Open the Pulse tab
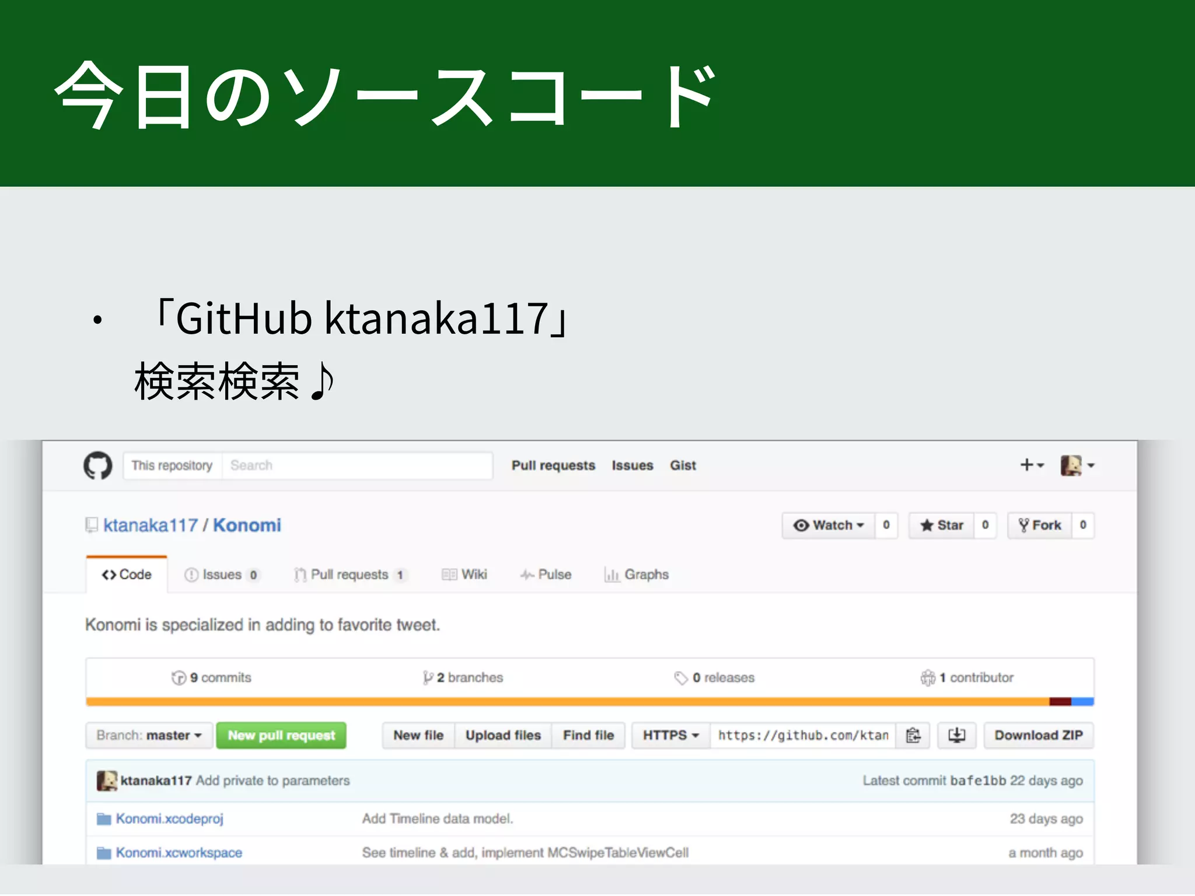 pos(546,575)
